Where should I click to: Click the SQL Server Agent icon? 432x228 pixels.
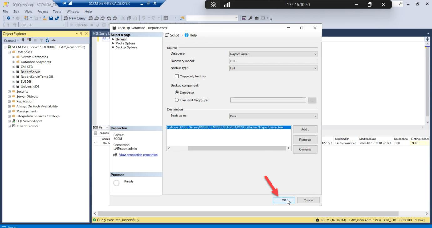14,121
